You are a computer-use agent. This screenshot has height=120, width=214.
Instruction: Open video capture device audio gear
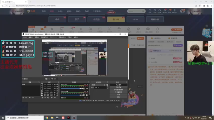(x=87, y=95)
